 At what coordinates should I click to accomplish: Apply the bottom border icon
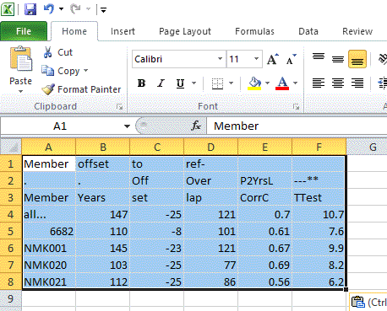(x=217, y=83)
